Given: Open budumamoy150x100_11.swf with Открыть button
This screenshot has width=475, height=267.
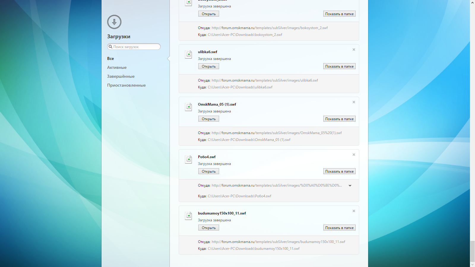Looking at the screenshot, I should pyautogui.click(x=208, y=228).
